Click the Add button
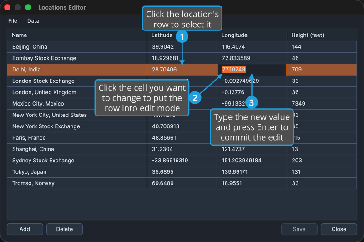The image size is (364, 242). [25, 229]
